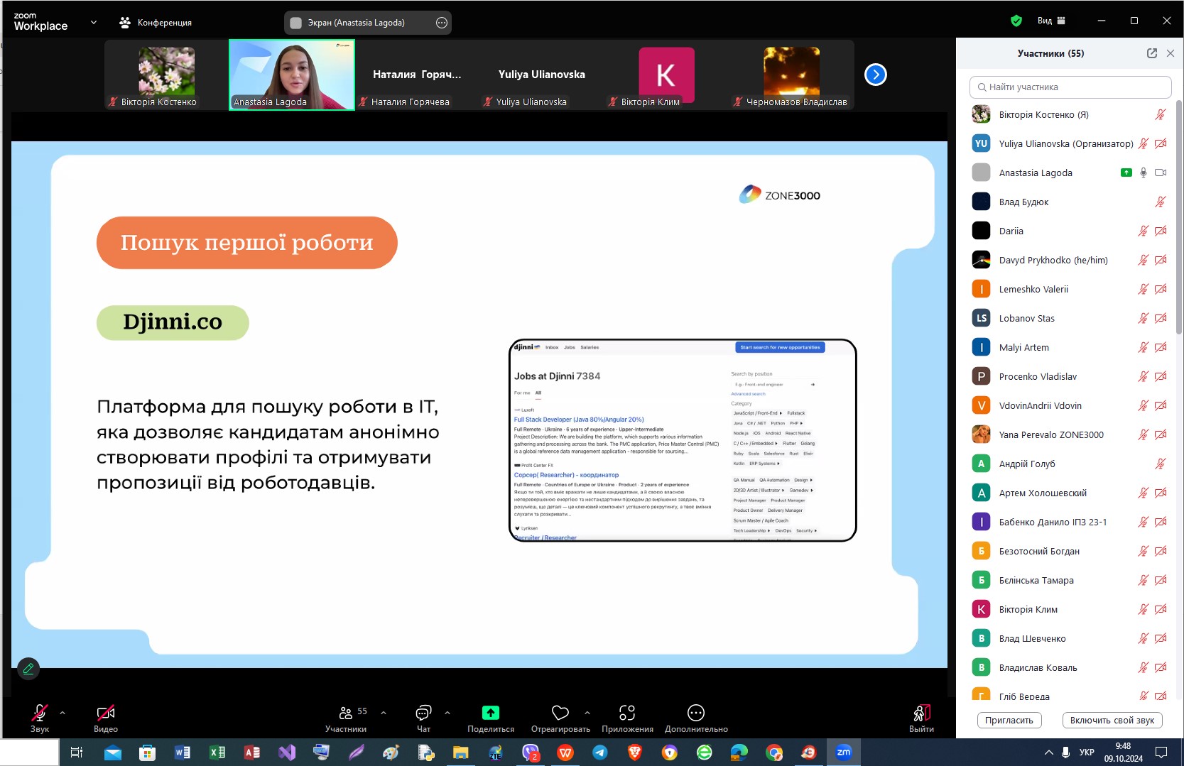Screen dimensions: 1184x766
Task: Open File Explorer from taskbar
Action: [461, 753]
